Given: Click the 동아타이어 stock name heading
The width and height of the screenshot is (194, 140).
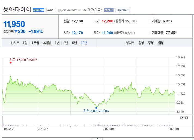Looking at the screenshot, I should pyautogui.click(x=17, y=9).
